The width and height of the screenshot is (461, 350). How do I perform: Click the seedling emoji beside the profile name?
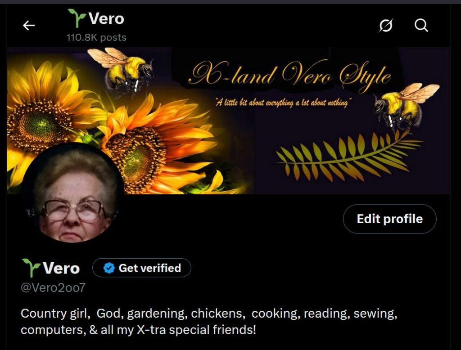tap(31, 268)
